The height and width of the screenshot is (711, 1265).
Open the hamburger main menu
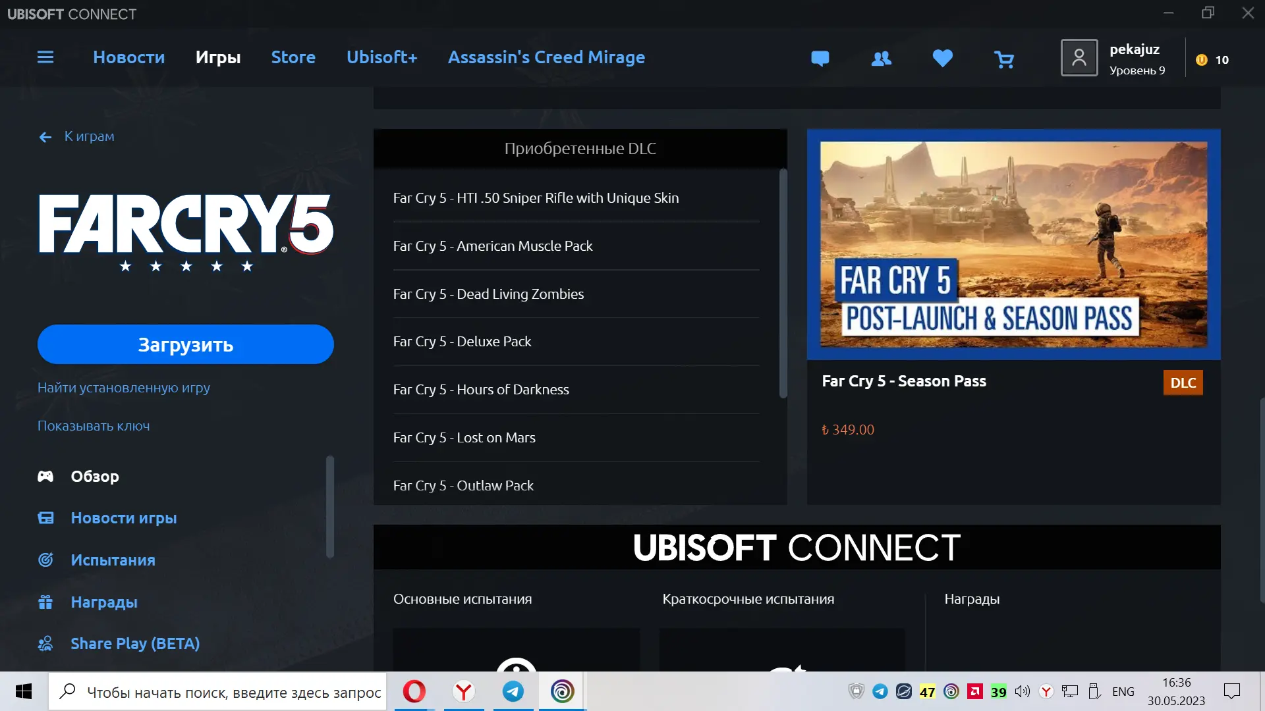pos(45,57)
